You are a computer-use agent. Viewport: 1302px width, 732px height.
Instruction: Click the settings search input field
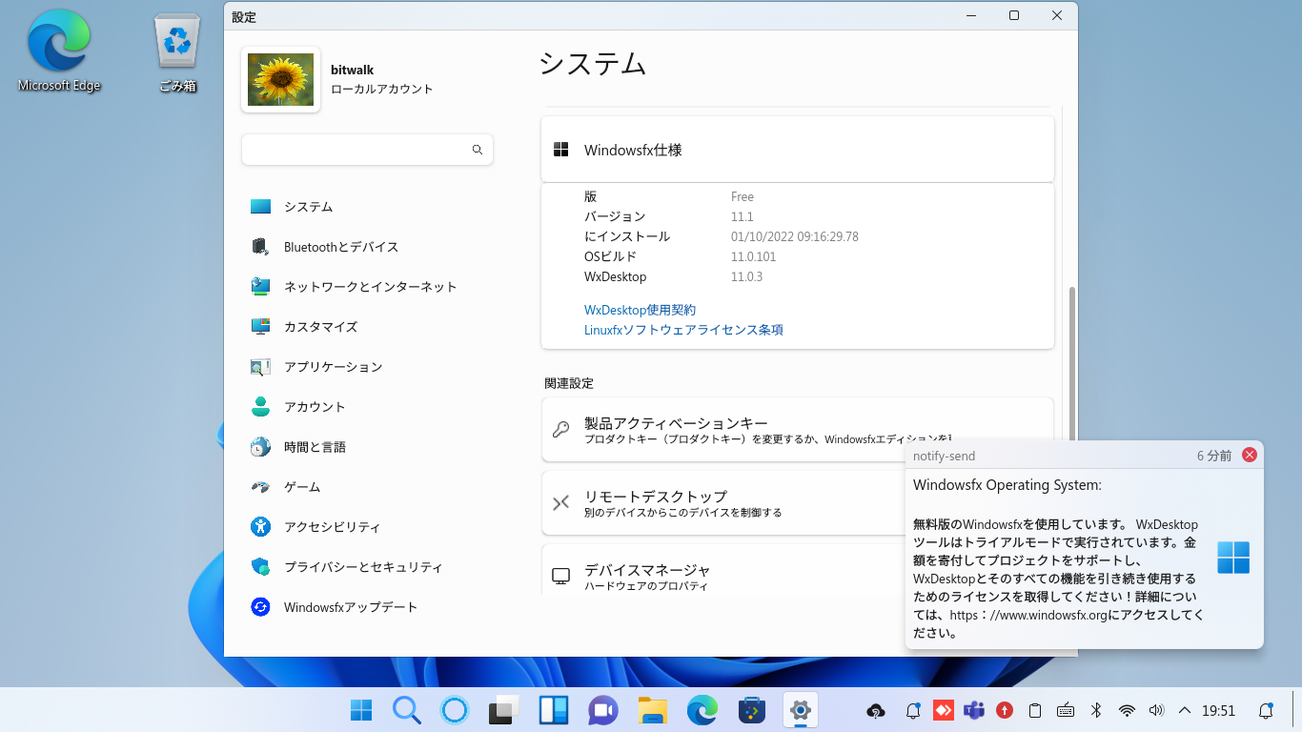coord(367,150)
